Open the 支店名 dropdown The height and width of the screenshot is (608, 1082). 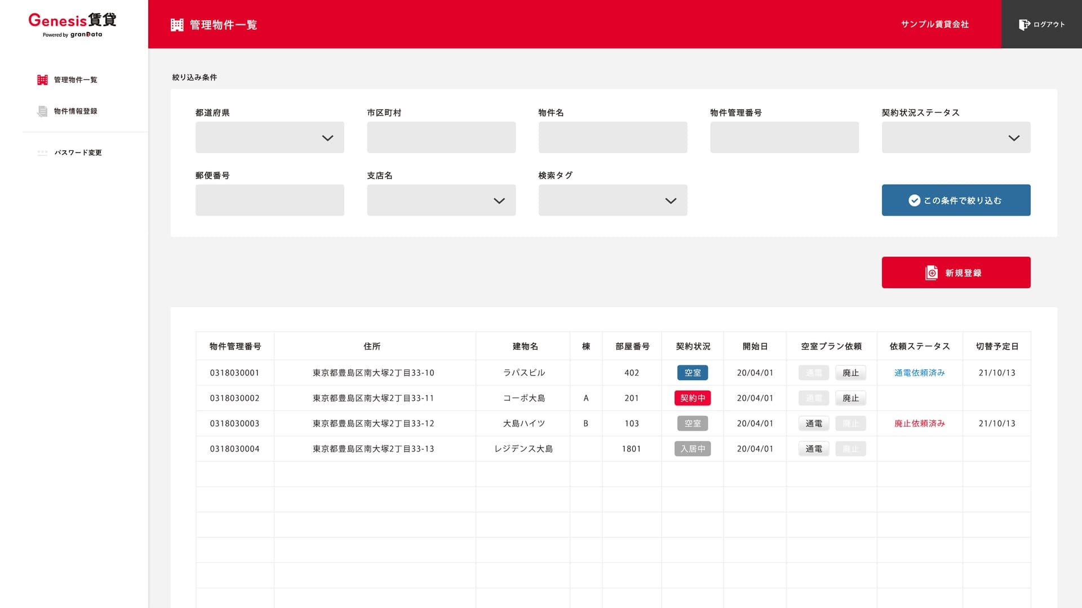point(441,200)
